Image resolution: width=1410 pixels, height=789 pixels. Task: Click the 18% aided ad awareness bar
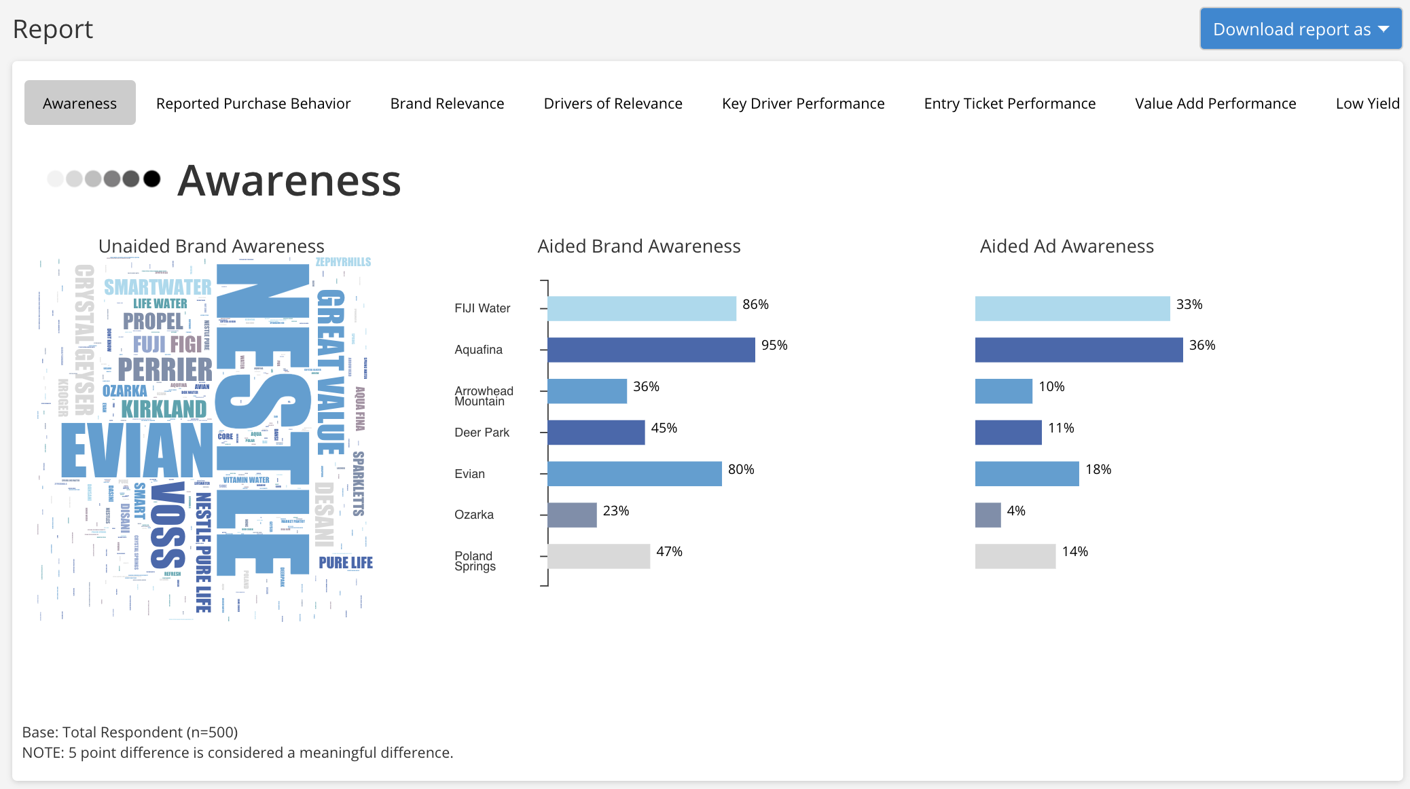(x=1027, y=474)
